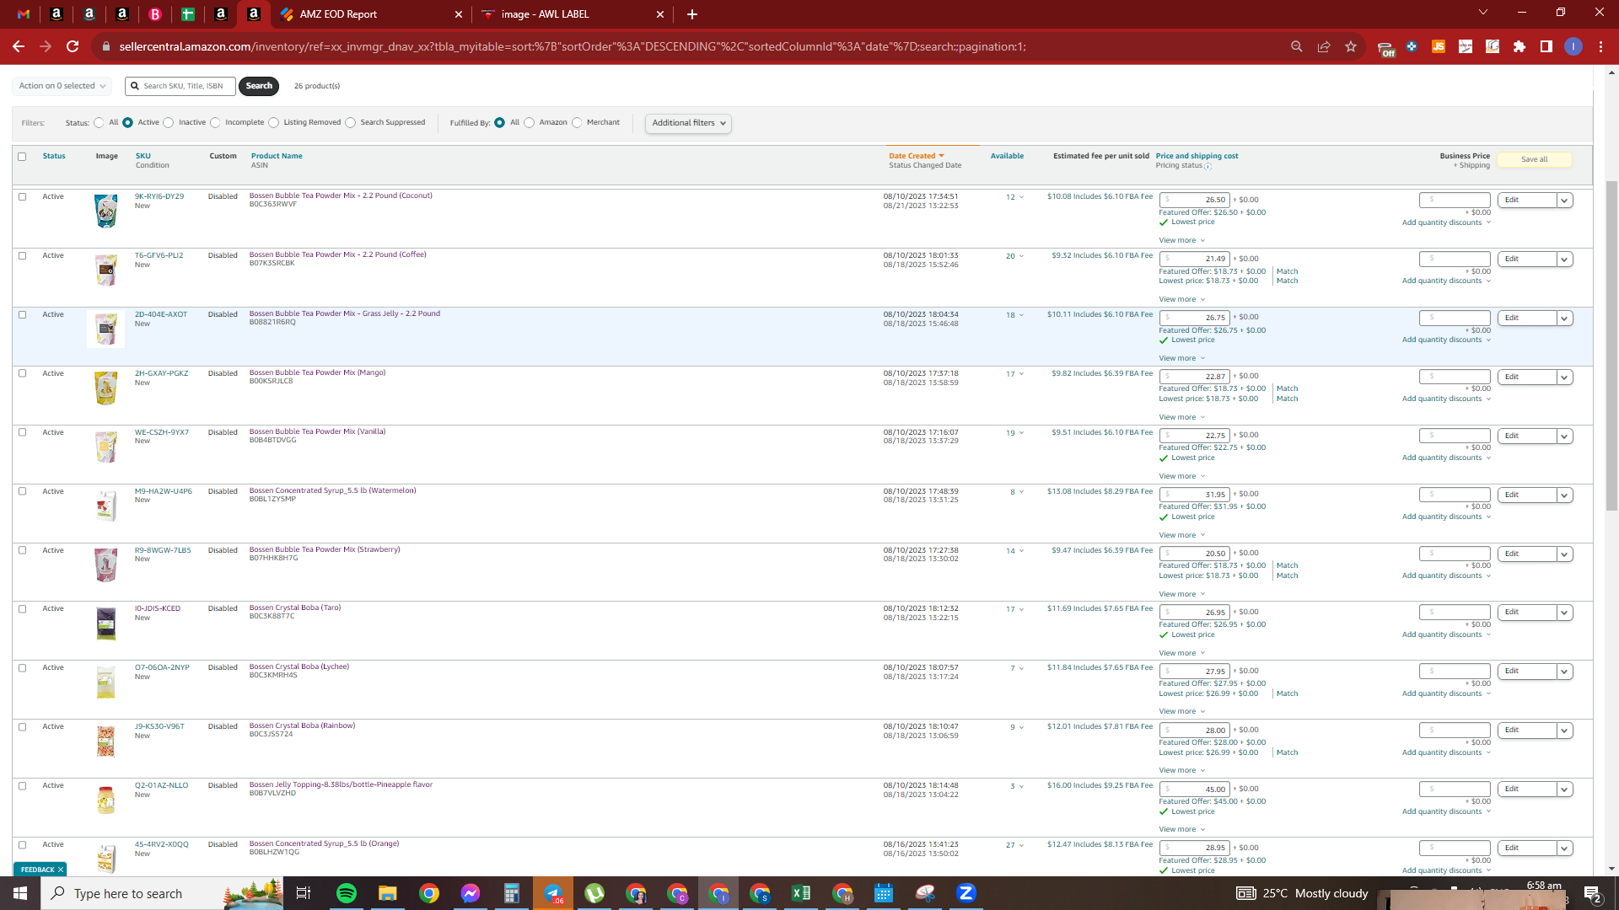This screenshot has width=1619, height=910.
Task: Open the Windows Start menu
Action: [x=20, y=893]
